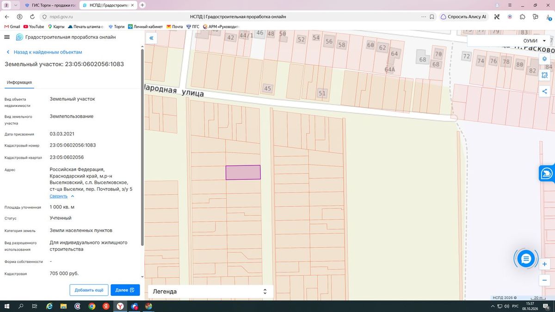Click the Добавить ещё button
The width and height of the screenshot is (555, 312).
[x=89, y=290]
